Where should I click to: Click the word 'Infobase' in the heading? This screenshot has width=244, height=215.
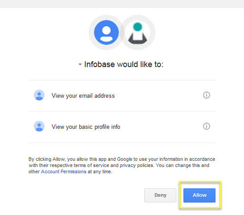pyautogui.click(x=99, y=64)
